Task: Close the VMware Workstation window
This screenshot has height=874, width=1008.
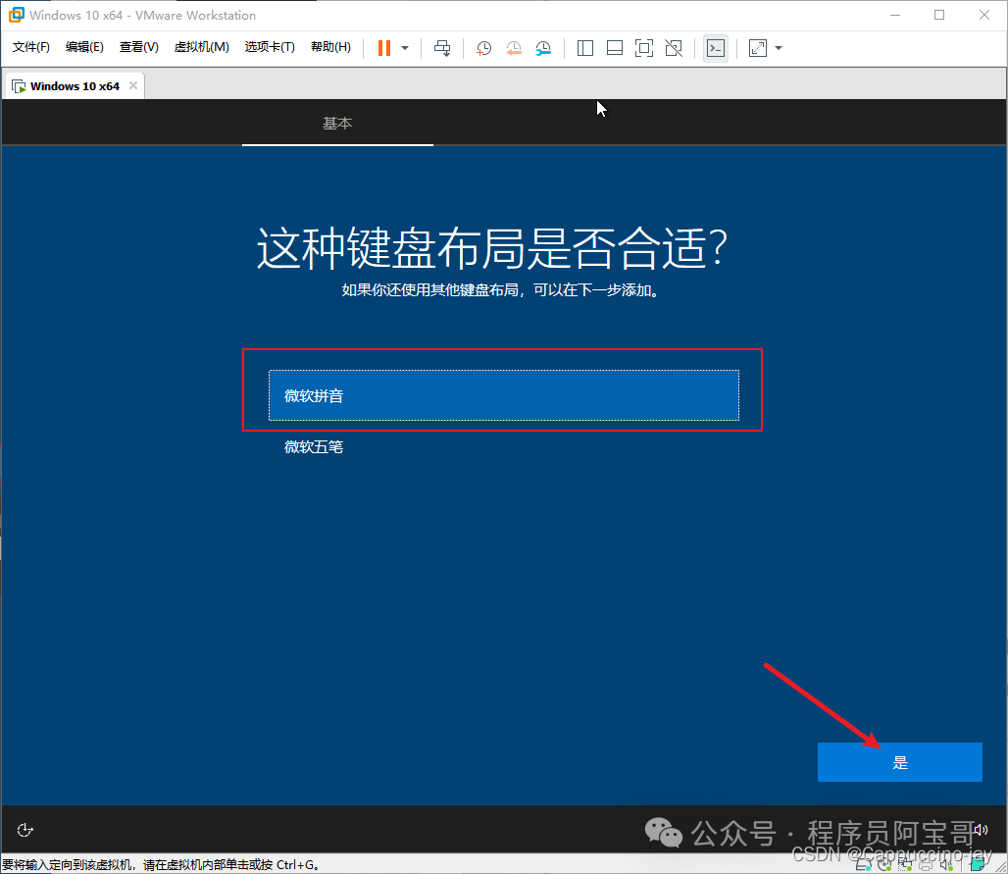Action: coord(984,15)
